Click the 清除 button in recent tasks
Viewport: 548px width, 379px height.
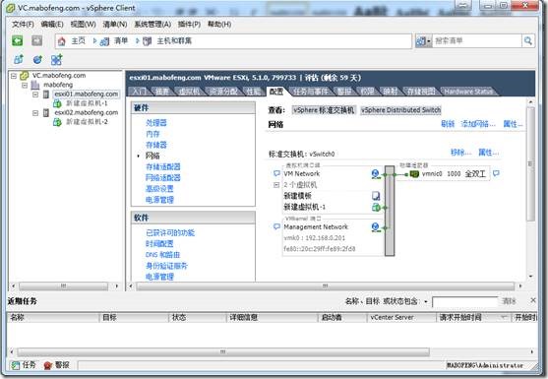[x=509, y=301]
